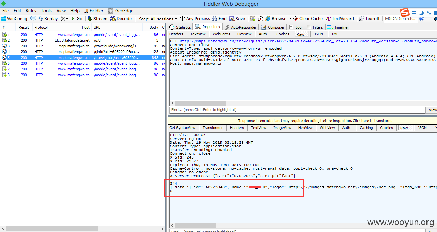Screen dimensions: 437x232
Task: Open the Rules menu
Action: [31, 11]
